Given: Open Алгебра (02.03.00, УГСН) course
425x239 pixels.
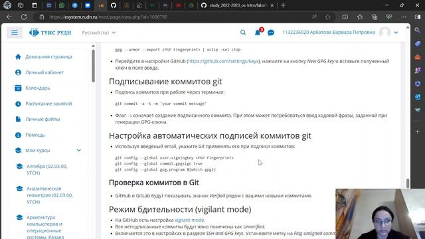Looking at the screenshot, I should click(x=47, y=169).
